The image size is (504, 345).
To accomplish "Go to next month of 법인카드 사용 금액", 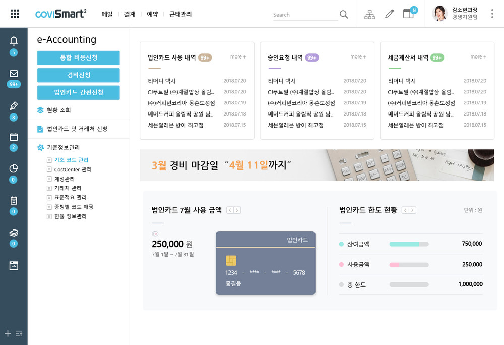I will point(237,210).
